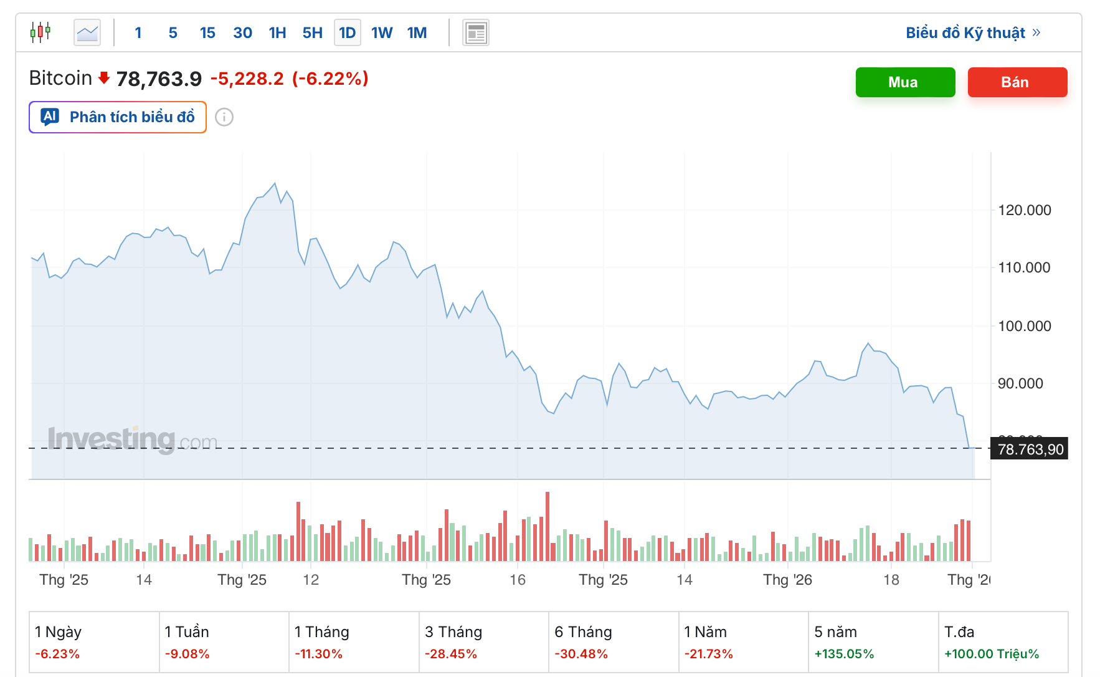Set the 1-minute timeframe
Viewport: 1100px width, 677px height.
[138, 32]
